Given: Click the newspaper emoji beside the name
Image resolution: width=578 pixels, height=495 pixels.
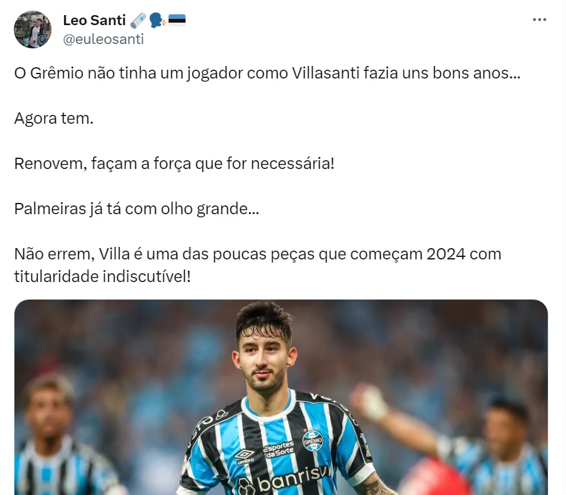Looking at the screenshot, I should (138, 21).
